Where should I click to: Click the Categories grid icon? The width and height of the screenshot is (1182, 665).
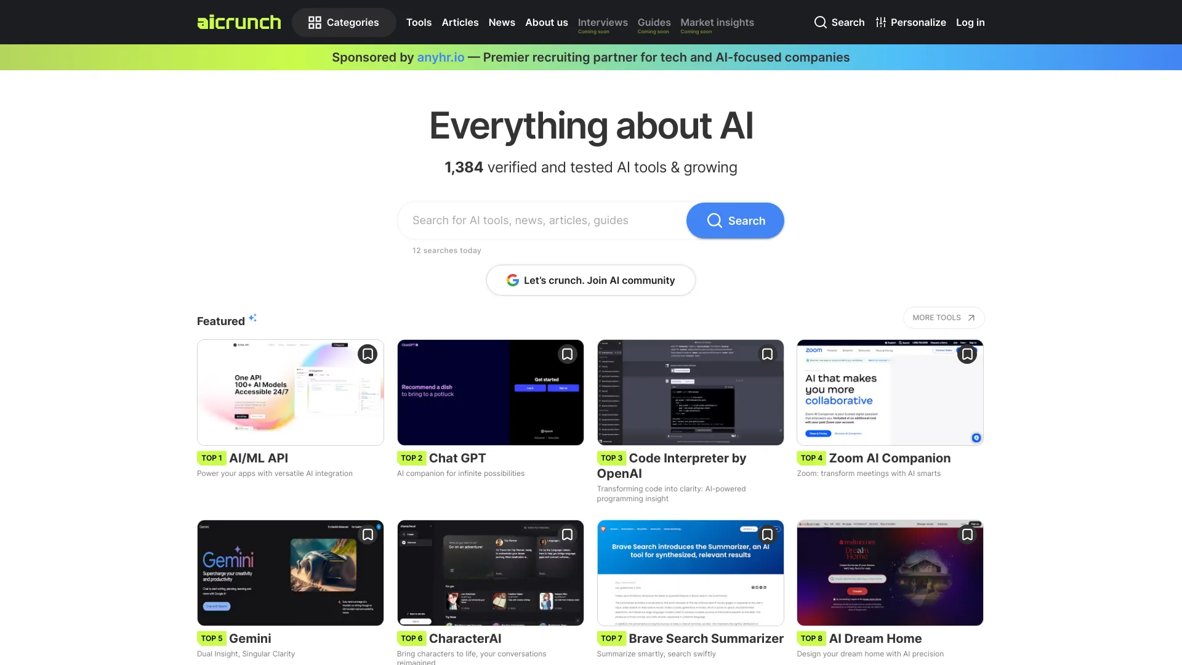(x=313, y=22)
